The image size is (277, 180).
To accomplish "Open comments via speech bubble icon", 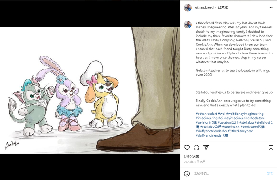I will pyautogui.click(x=196, y=148).
